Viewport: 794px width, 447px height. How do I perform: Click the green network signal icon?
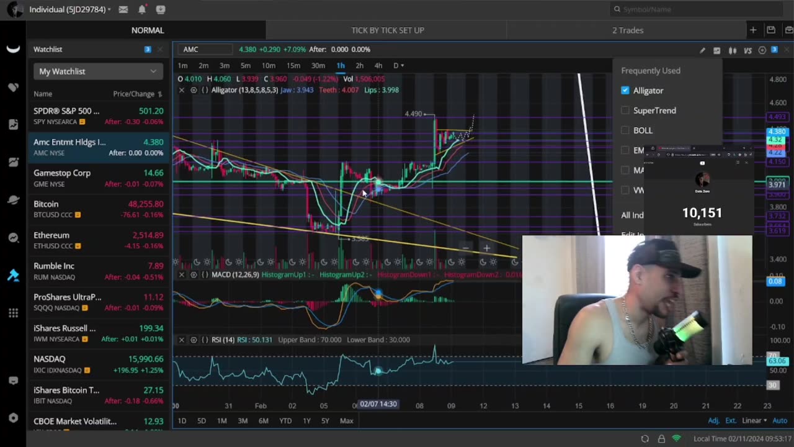click(677, 439)
